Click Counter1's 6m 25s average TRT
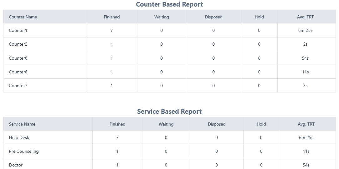 (305, 30)
